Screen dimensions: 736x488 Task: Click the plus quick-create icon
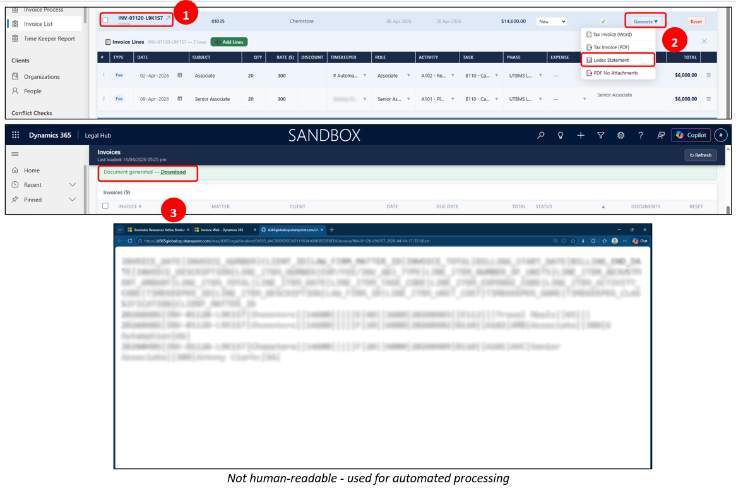(x=581, y=135)
